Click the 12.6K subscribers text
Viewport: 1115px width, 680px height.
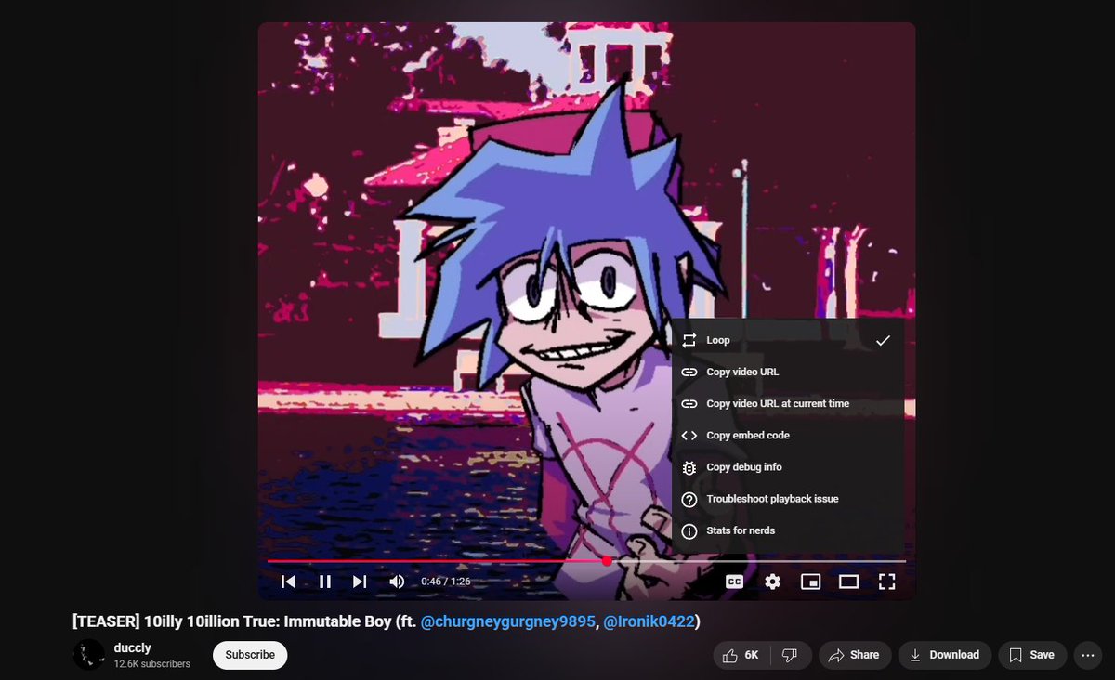tap(152, 664)
